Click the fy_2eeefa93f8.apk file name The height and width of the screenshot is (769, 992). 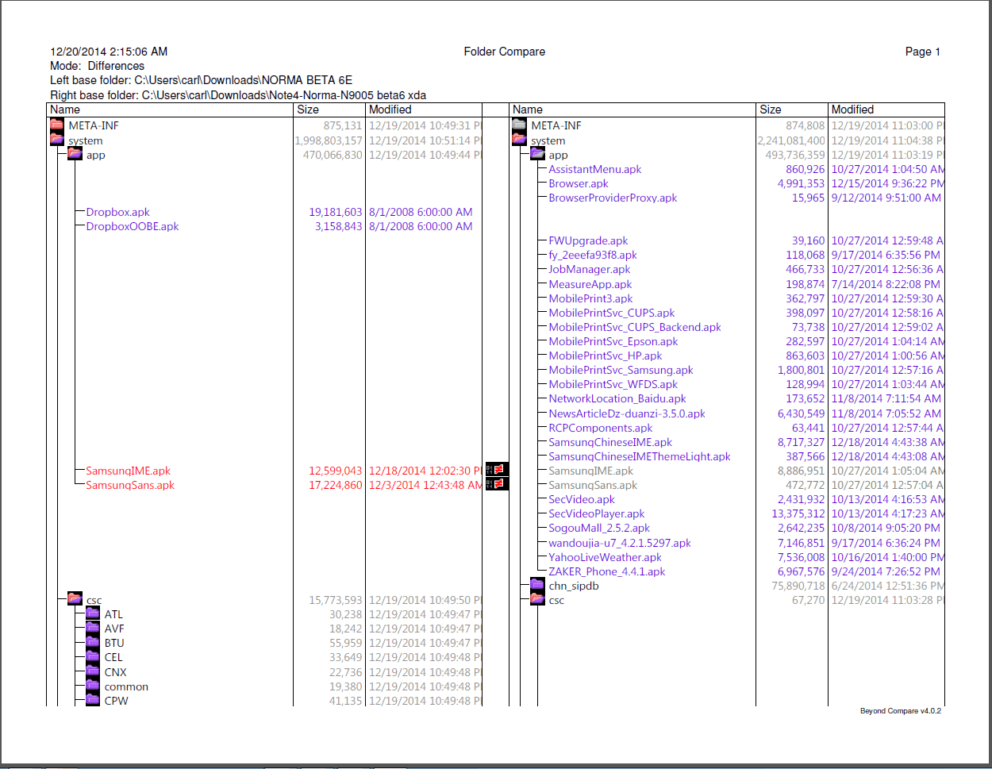click(593, 255)
